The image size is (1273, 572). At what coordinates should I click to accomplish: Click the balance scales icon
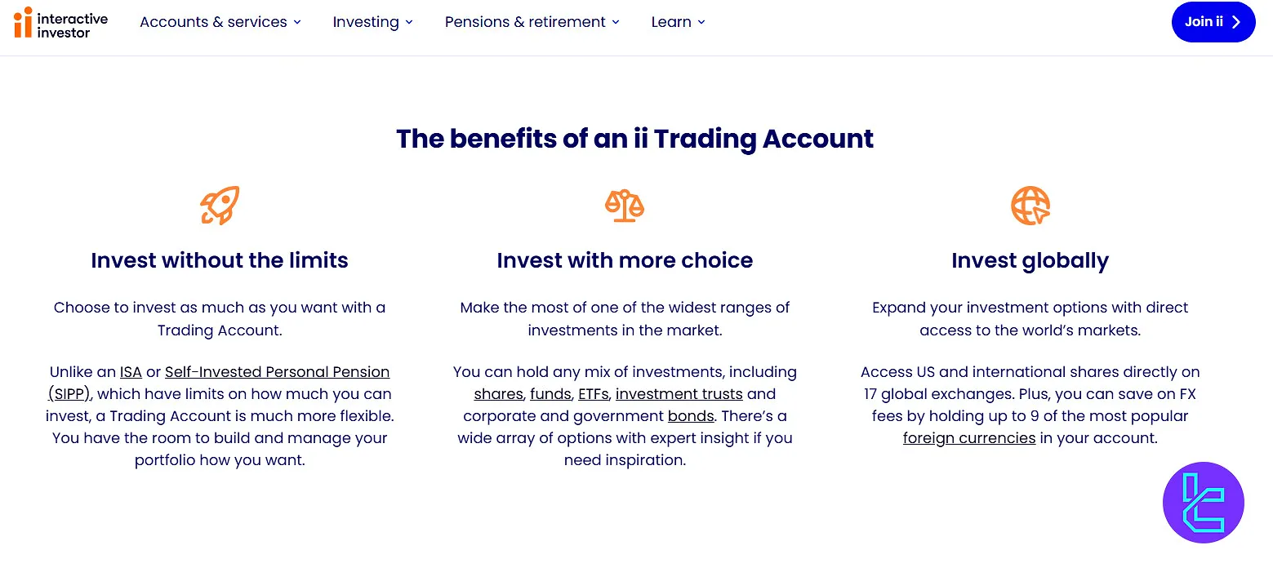click(625, 206)
